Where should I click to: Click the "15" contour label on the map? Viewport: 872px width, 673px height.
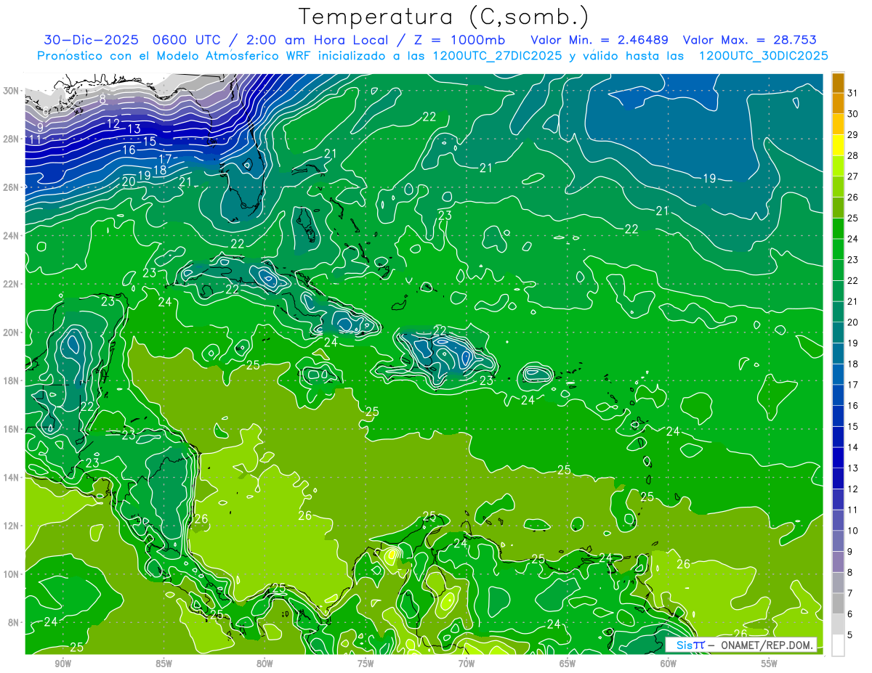click(x=150, y=141)
